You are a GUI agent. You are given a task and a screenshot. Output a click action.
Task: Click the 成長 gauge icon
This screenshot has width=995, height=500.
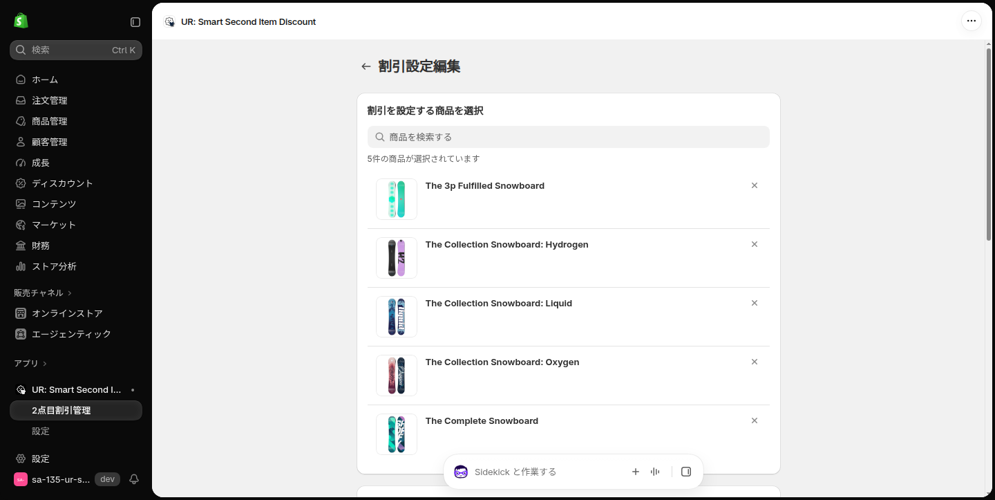click(x=21, y=163)
